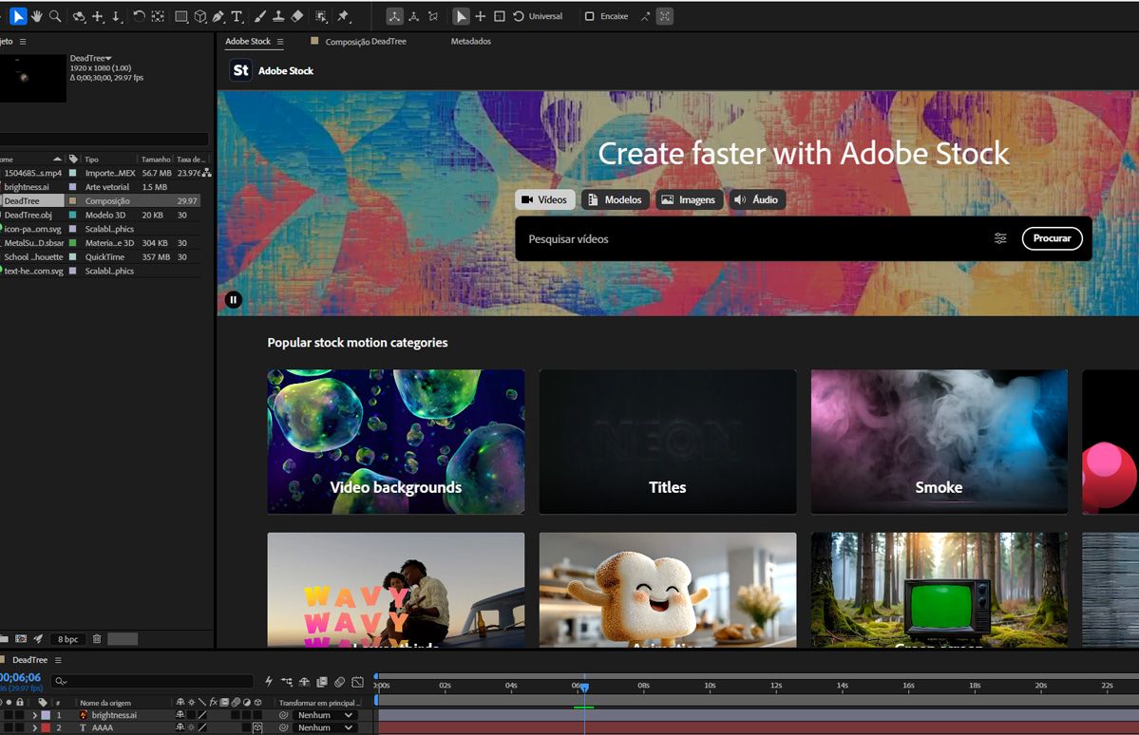Switch to the Metadados tab
The height and width of the screenshot is (735, 1139).
point(471,42)
